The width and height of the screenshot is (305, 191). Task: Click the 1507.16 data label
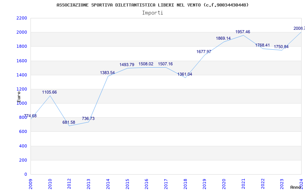[165, 64]
